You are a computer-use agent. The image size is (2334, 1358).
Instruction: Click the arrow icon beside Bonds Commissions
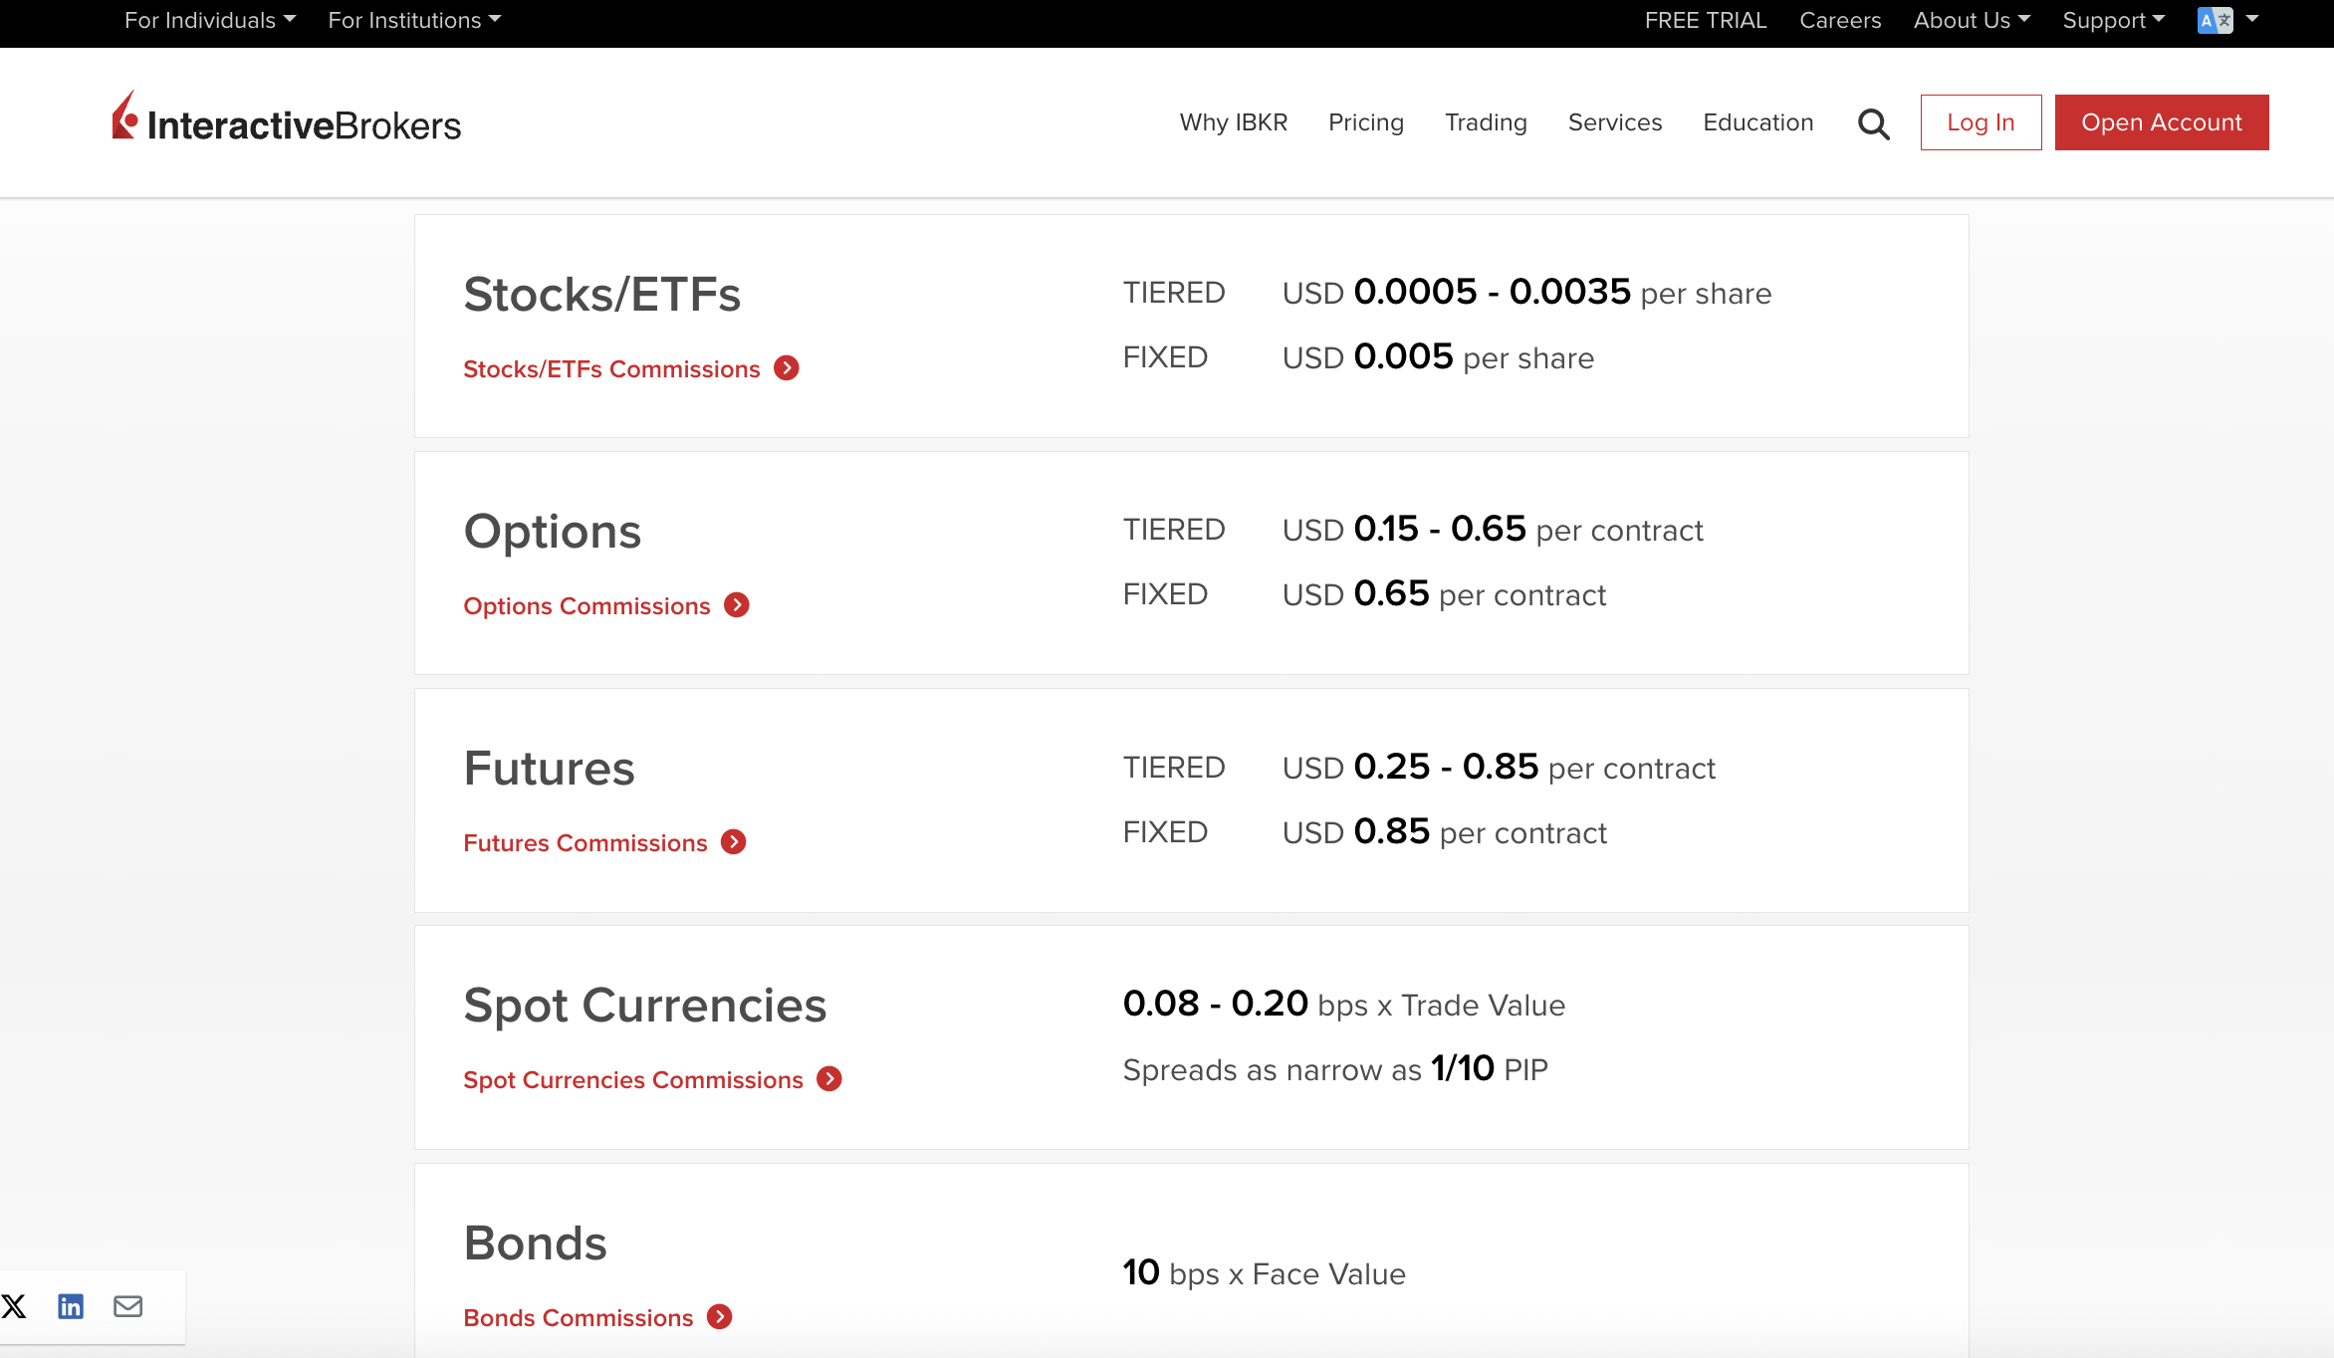720,1317
